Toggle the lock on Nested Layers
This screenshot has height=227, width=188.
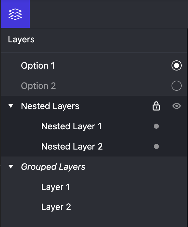pos(156,106)
